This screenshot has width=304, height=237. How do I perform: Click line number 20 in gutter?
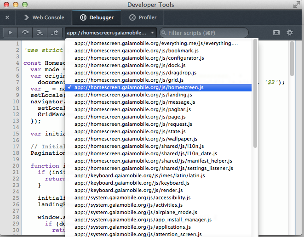click(x=16, y=166)
